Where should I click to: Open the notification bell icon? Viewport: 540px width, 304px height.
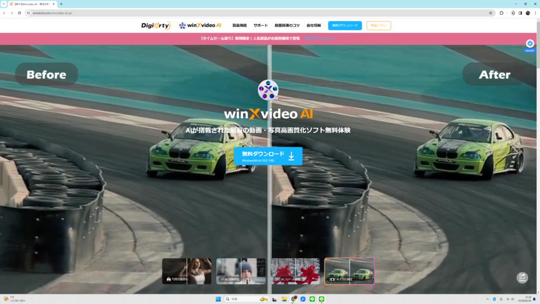535,299
